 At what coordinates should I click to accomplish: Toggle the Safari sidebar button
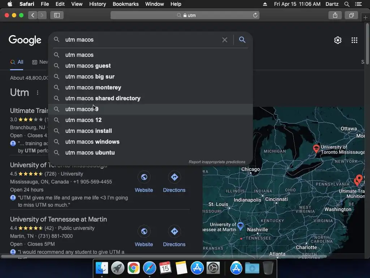[x=57, y=15]
